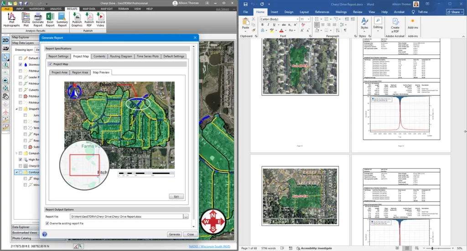
Task: Select the pan hand tool
Action: click(x=5, y=96)
